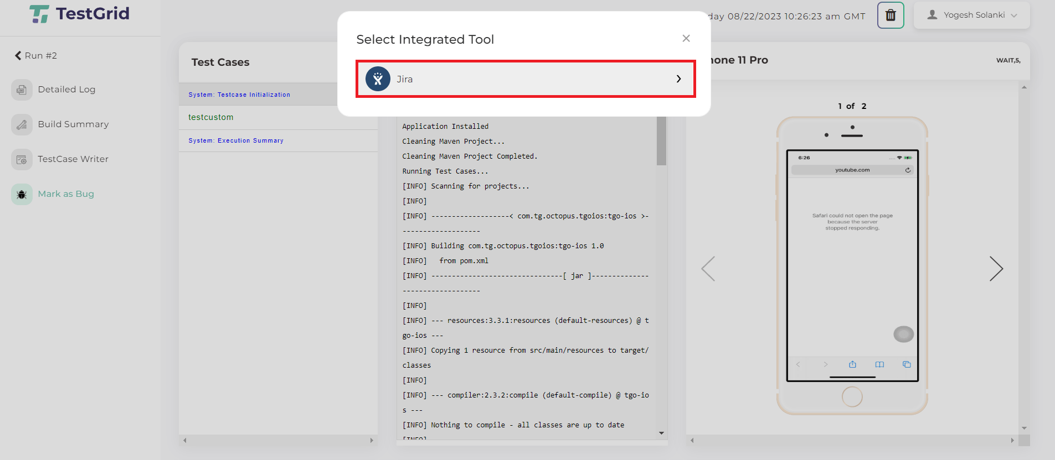Click the grey floating assistive touch button
The image size is (1055, 460).
[x=904, y=334]
